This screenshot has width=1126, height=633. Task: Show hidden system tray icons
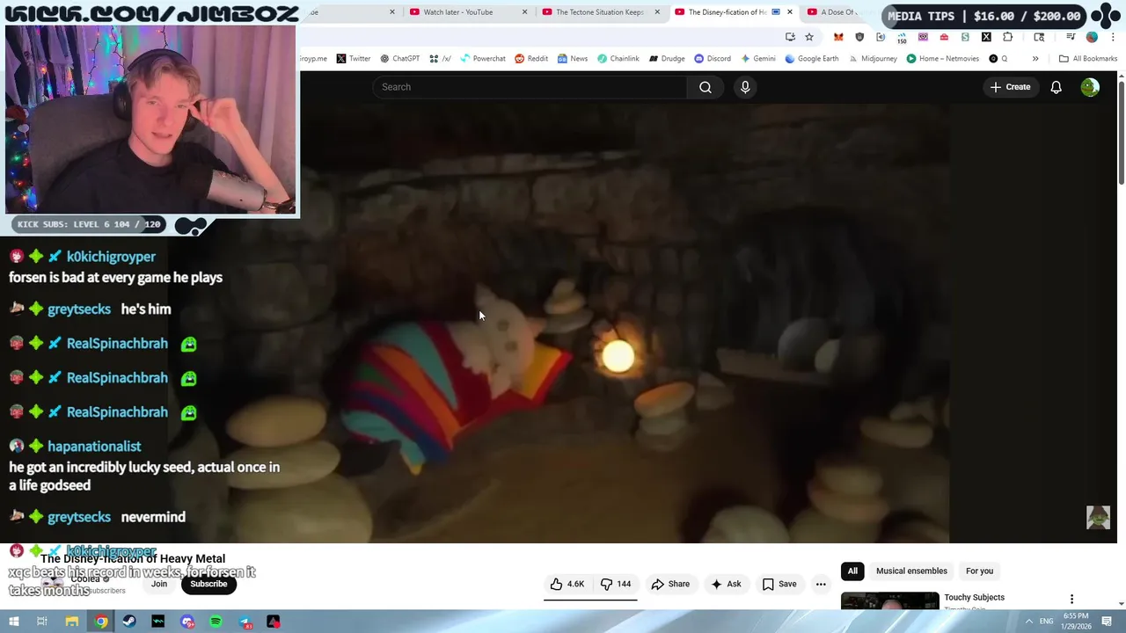(1029, 622)
